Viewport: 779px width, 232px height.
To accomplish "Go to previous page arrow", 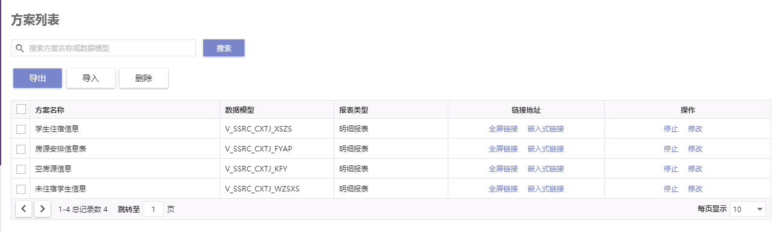I will tap(23, 209).
